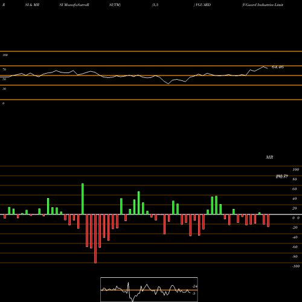Viewport: 302px width, 302px height.
Task: Click the -100 label on MR axis
Action: (x=296, y=266)
